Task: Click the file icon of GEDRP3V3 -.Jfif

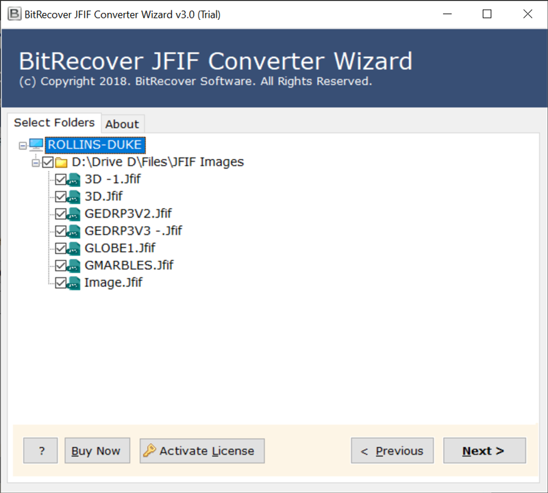Action: click(x=74, y=231)
